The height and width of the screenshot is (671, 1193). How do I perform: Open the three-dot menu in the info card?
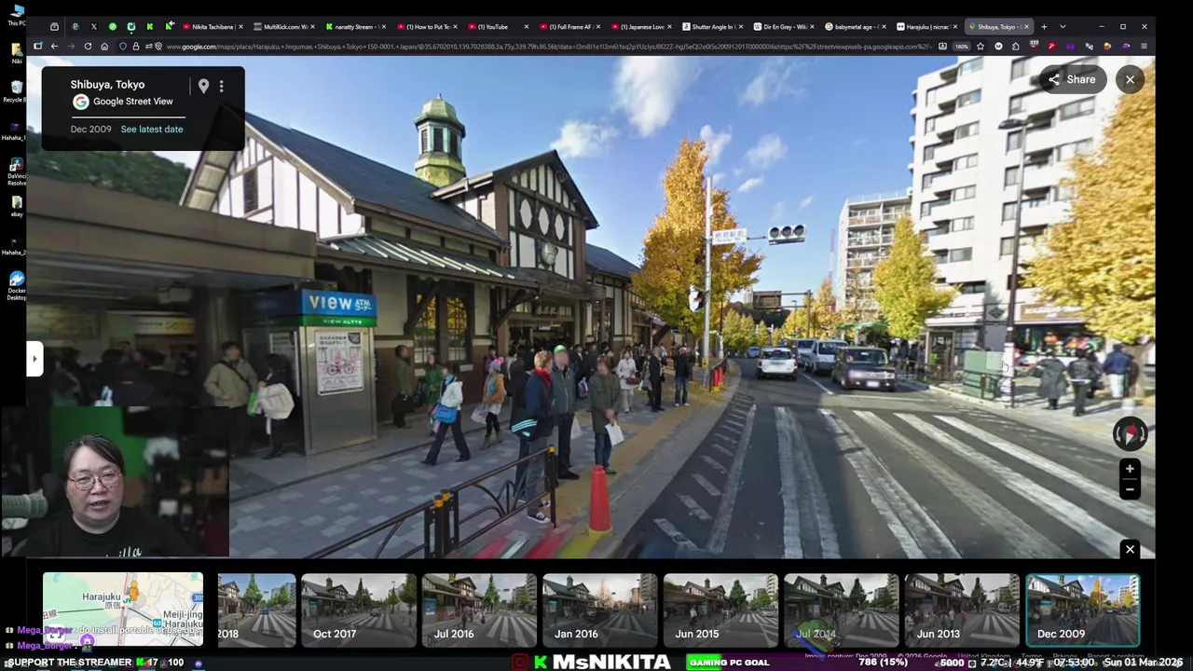(221, 87)
